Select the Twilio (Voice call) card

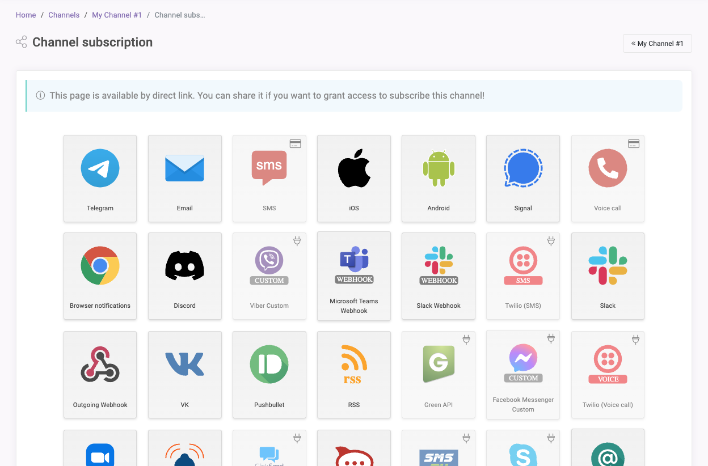(608, 375)
